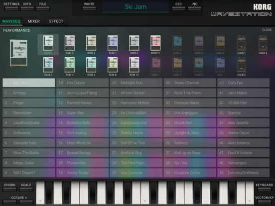Image resolution: width=275 pixels, height=206 pixels.
Task: Select the ROM 10 card icon
Action: tap(134, 65)
